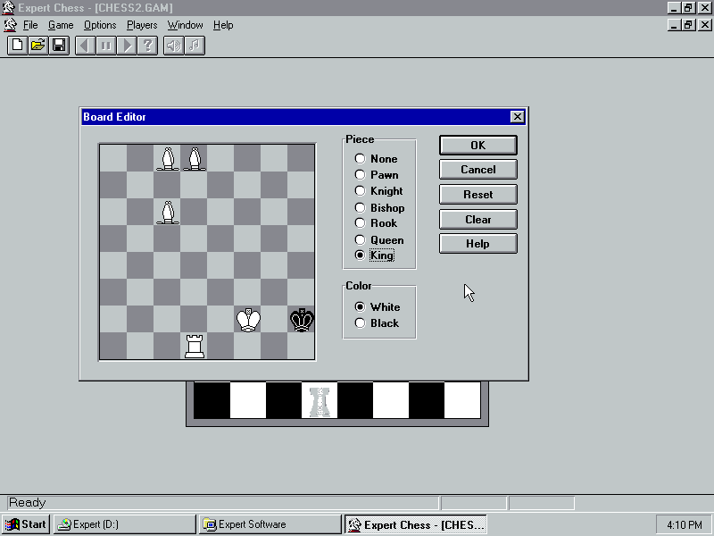714x536 pixels.
Task: Click the Cancel button
Action: coord(478,170)
